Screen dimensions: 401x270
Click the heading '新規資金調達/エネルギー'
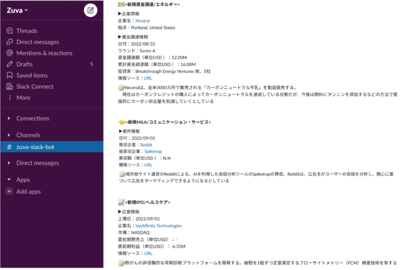(x=152, y=4)
